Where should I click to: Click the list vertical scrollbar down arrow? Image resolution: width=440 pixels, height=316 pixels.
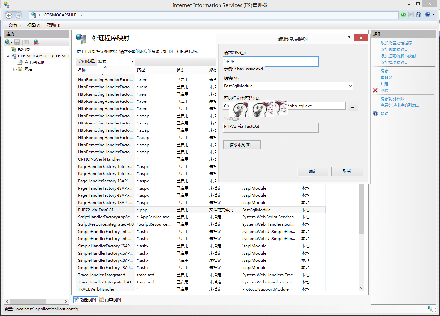(x=361, y=288)
